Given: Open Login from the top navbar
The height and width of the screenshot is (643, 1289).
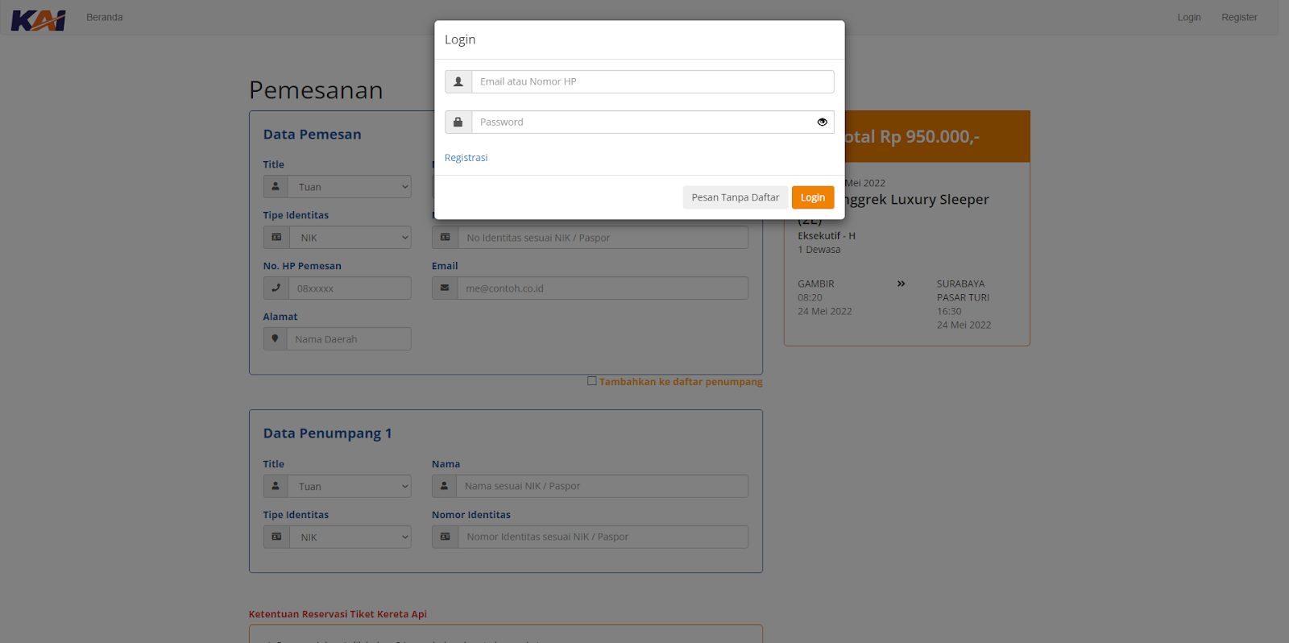Looking at the screenshot, I should click(1189, 17).
